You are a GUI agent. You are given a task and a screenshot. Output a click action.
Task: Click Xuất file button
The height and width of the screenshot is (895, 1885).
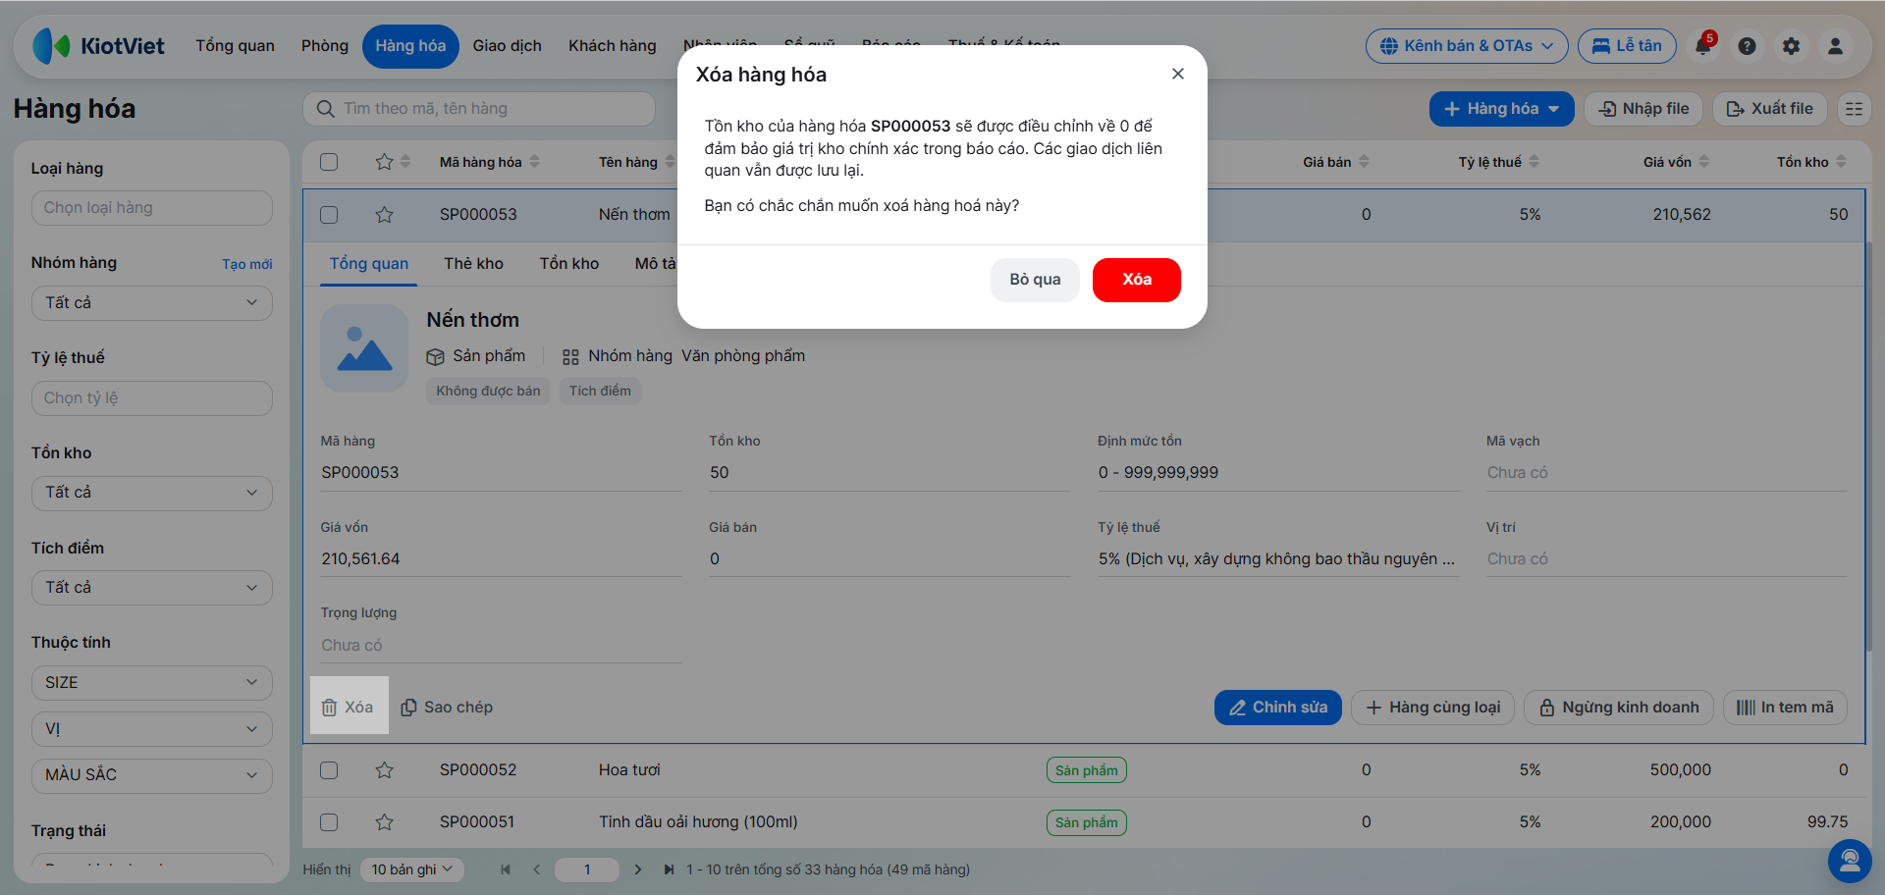tap(1769, 109)
